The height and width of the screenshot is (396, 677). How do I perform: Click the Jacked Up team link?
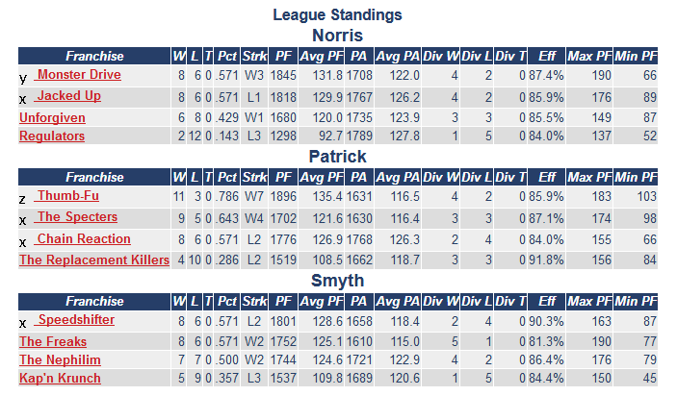pos(68,96)
